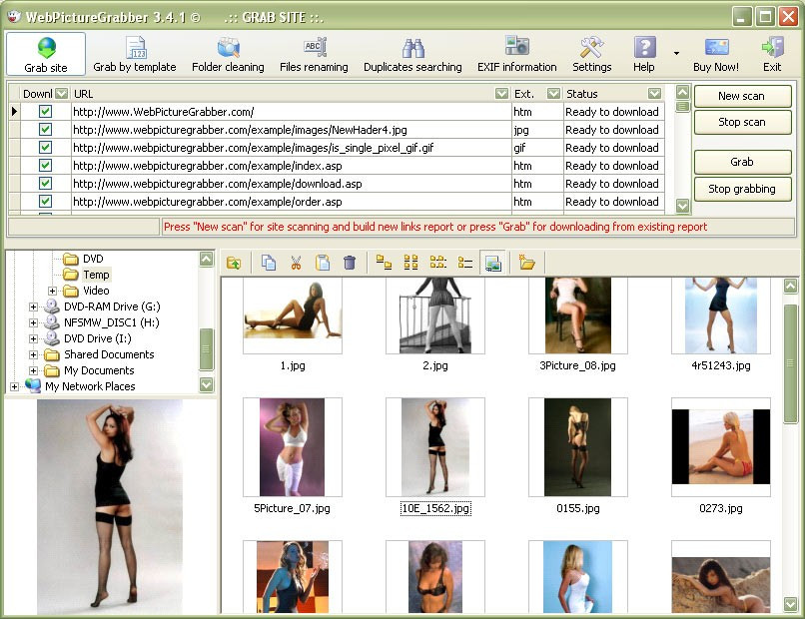Open Folder cleaning tool

click(228, 54)
